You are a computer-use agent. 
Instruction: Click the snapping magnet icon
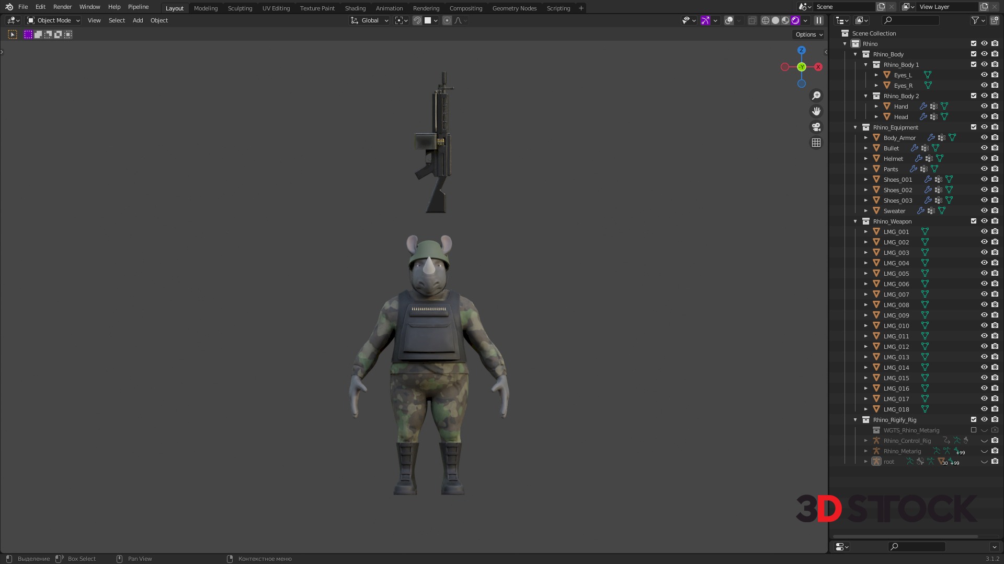coord(417,20)
